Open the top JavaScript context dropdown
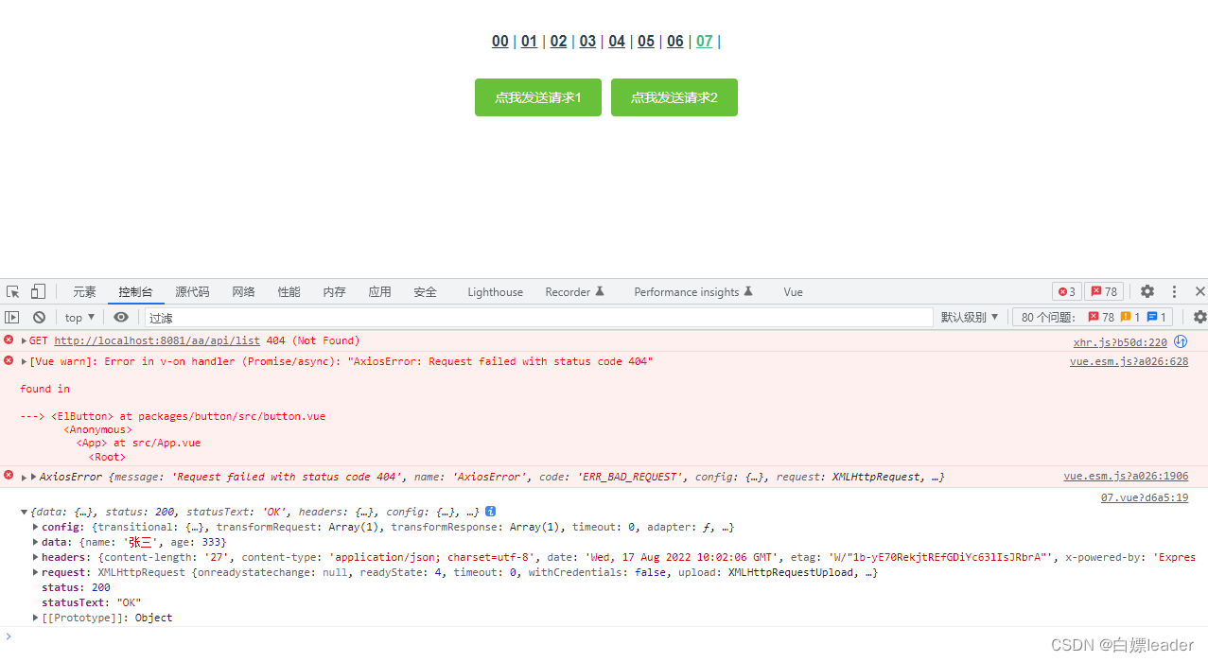Viewport: 1208px width, 662px height. [79, 318]
